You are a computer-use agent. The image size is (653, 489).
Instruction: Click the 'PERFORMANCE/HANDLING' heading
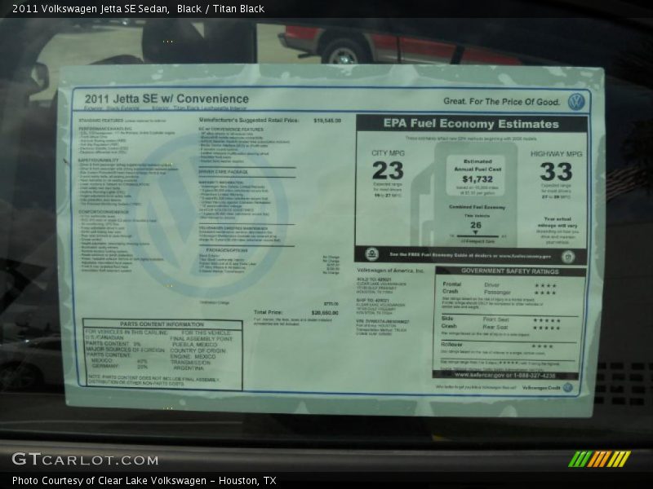[x=105, y=129]
